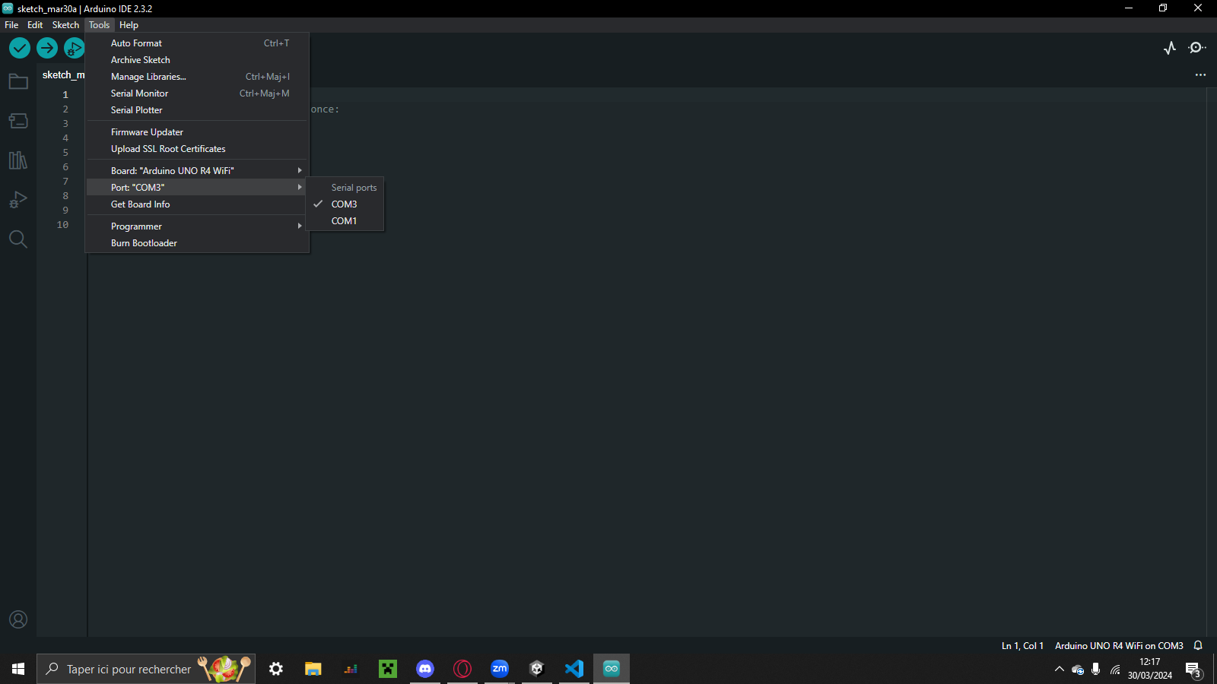This screenshot has width=1217, height=684.
Task: Open the Help menu
Action: point(129,25)
